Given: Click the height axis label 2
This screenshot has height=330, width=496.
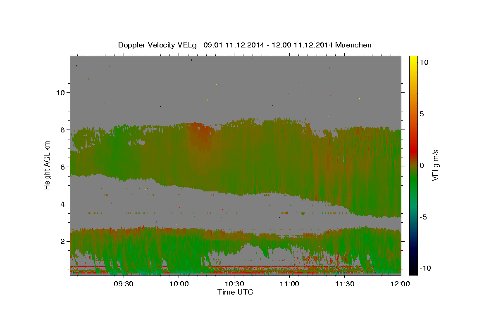Looking at the screenshot, I should pos(62,241).
